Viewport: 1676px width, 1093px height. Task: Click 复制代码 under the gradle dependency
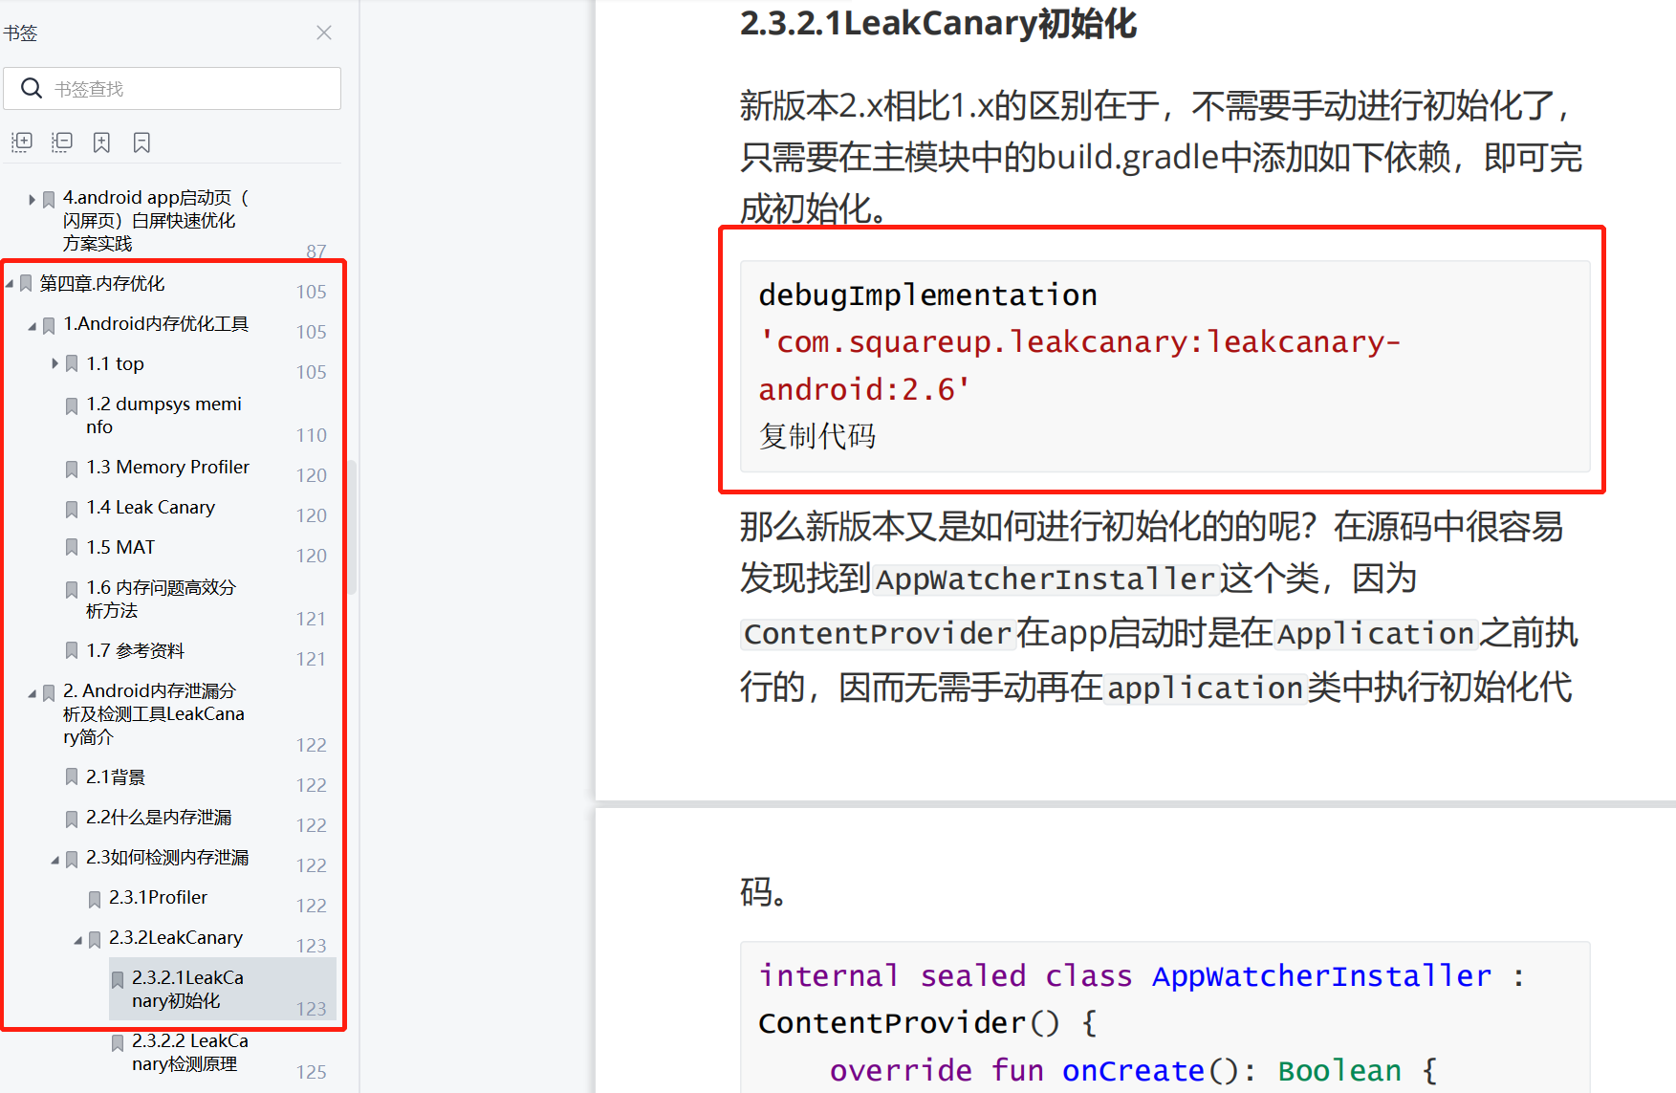pos(817,436)
